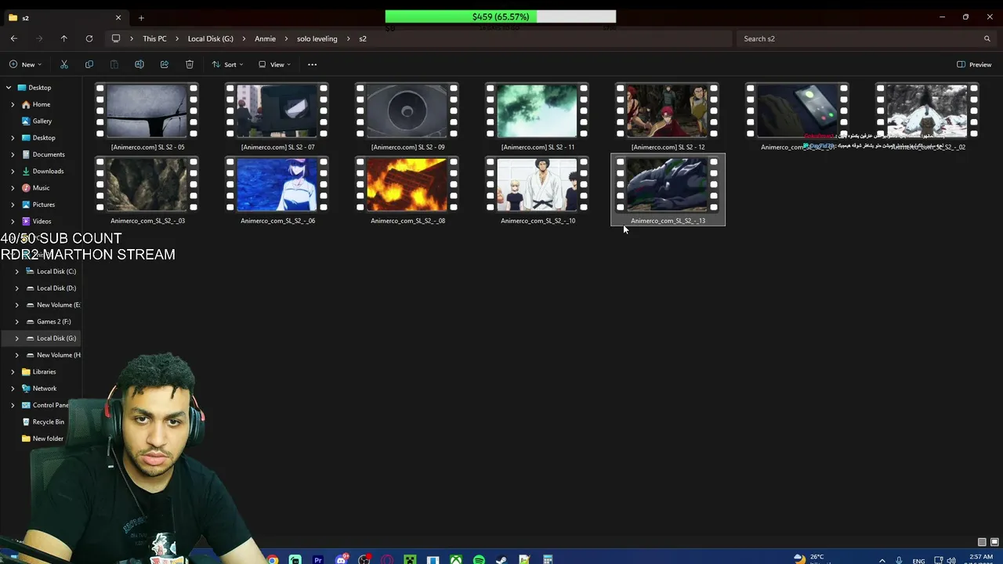Click the search magnifier icon
This screenshot has height=564, width=1003.
(987, 38)
